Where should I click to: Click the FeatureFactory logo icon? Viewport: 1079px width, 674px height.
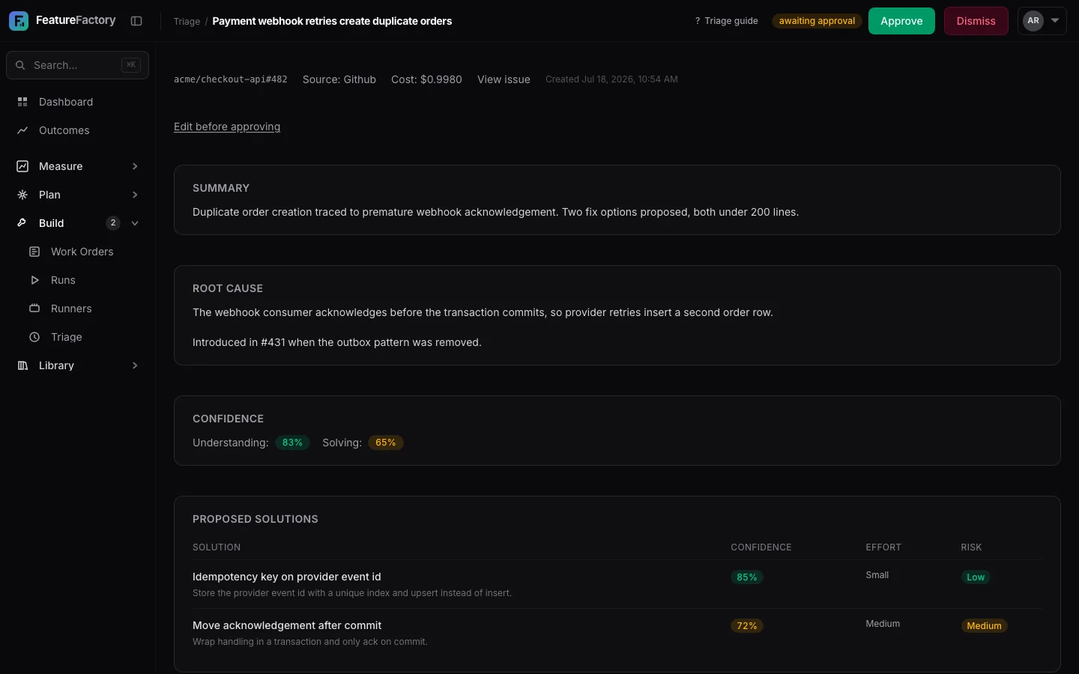[19, 21]
